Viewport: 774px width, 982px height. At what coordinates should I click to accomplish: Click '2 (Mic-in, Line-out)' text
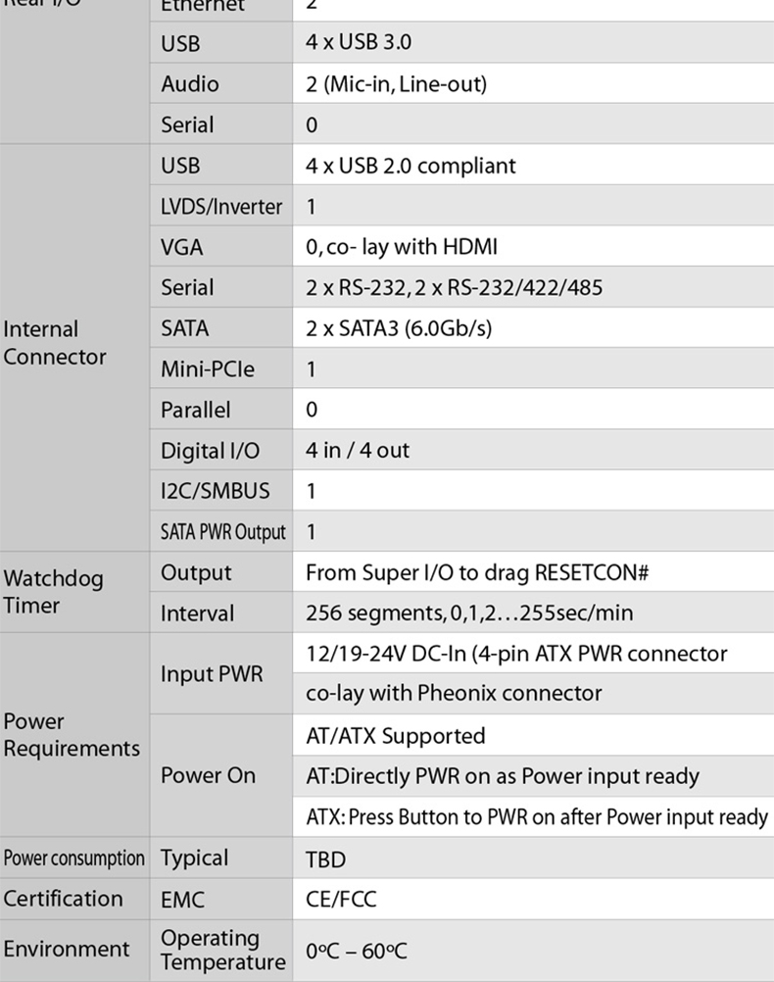[397, 84]
